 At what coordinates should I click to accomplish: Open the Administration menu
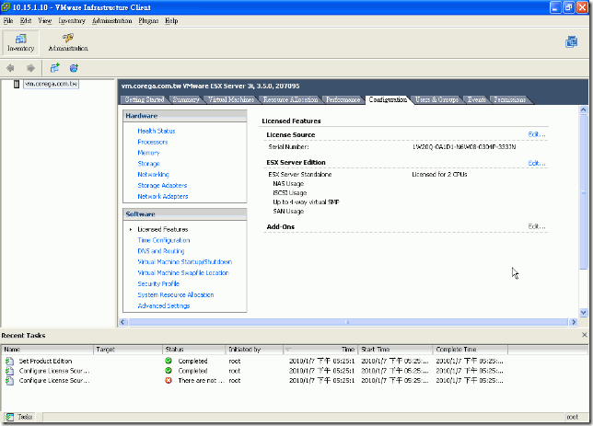pos(112,21)
